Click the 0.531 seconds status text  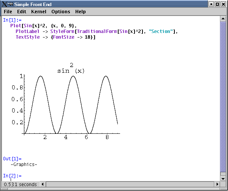[21, 184]
